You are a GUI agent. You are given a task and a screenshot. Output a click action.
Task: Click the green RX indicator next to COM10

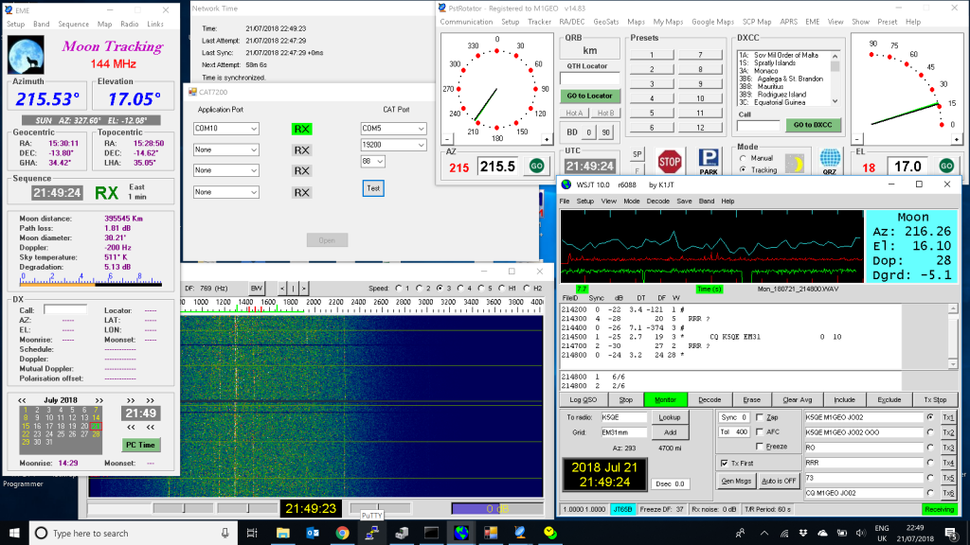pyautogui.click(x=302, y=129)
